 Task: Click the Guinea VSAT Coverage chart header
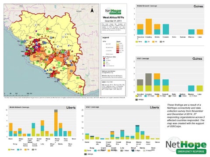(x=170, y=58)
